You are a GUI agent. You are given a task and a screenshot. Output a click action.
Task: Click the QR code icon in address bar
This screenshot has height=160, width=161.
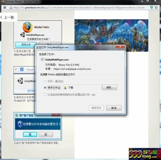156,7
